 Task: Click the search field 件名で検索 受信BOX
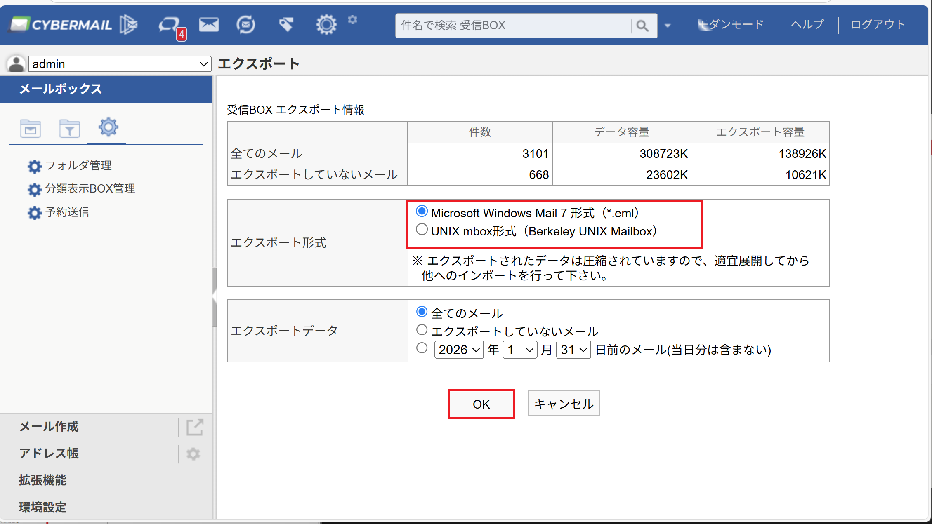pyautogui.click(x=513, y=26)
